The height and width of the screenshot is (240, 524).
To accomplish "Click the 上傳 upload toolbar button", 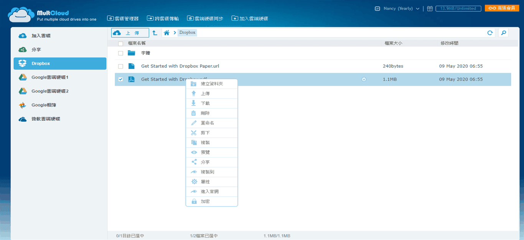I will point(130,33).
